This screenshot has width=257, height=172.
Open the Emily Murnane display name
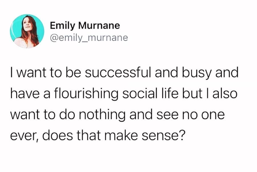pyautogui.click(x=85, y=26)
